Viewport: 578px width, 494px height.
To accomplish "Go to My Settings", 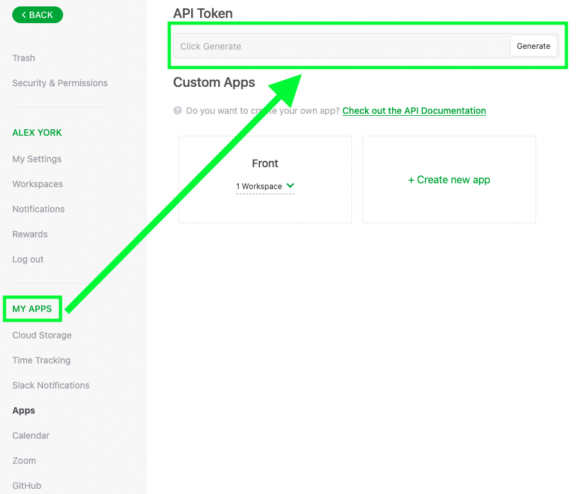I will [x=37, y=159].
